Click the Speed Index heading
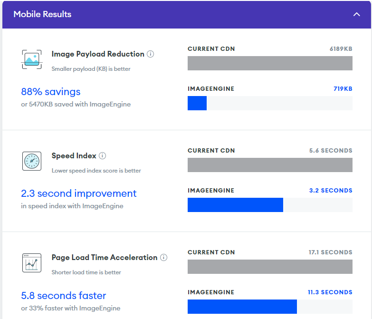Viewport: 372px width, 319px height. coord(74,156)
